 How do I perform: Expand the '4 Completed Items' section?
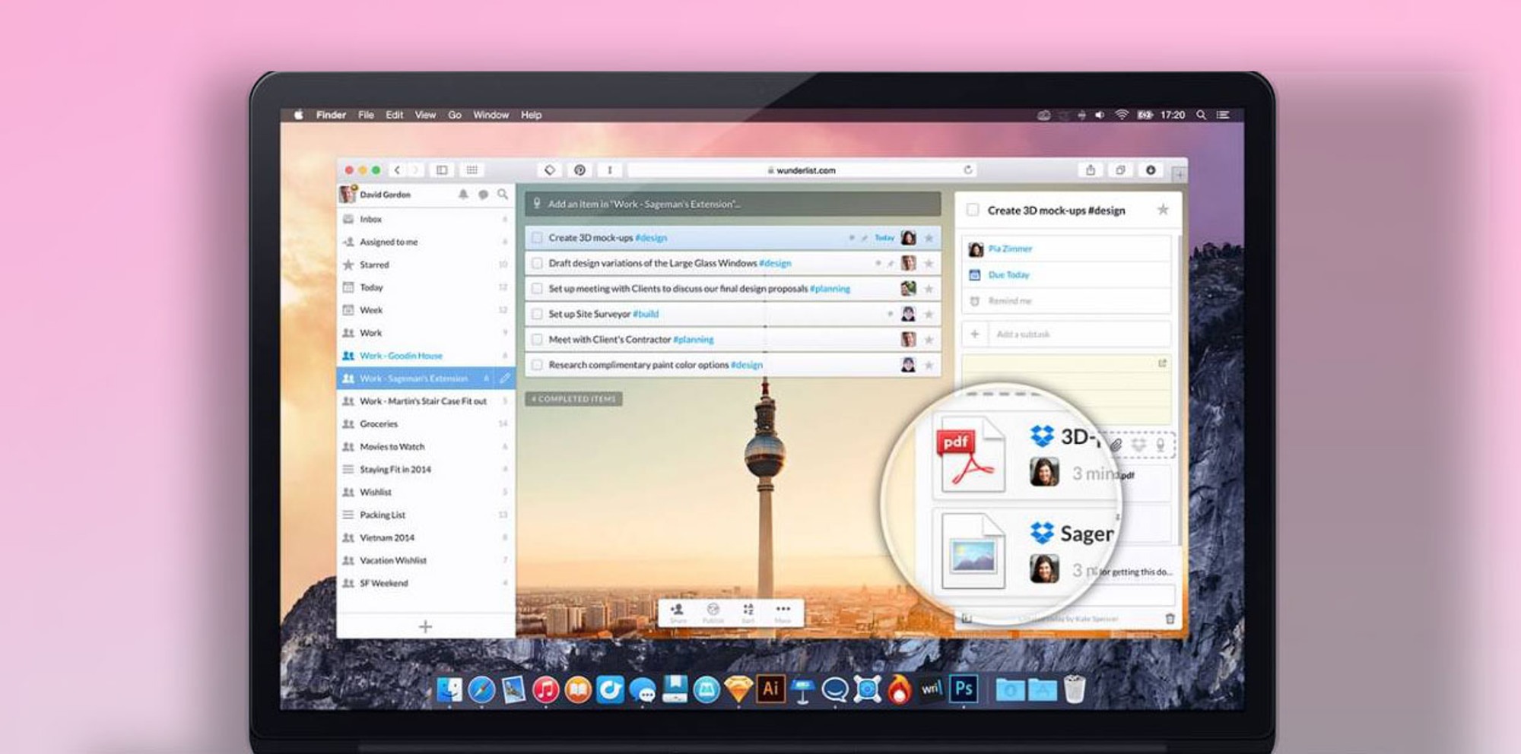pos(574,399)
